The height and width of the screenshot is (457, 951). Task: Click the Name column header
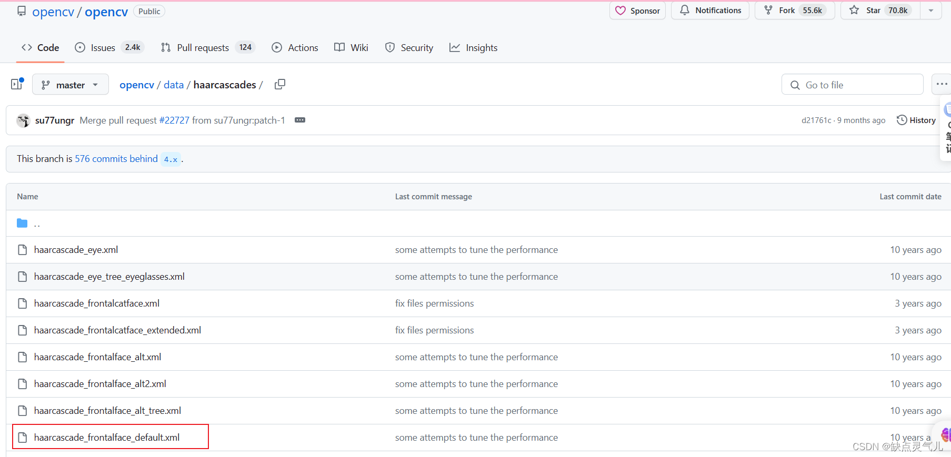[27, 197]
